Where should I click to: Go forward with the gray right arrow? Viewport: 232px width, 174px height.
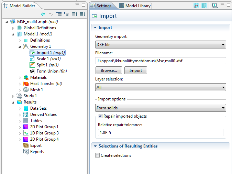coord(51,14)
